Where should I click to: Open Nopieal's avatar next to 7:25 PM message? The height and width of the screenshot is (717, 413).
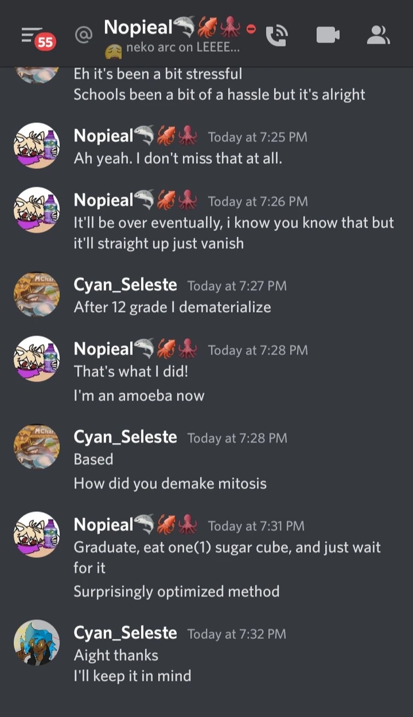(x=36, y=145)
